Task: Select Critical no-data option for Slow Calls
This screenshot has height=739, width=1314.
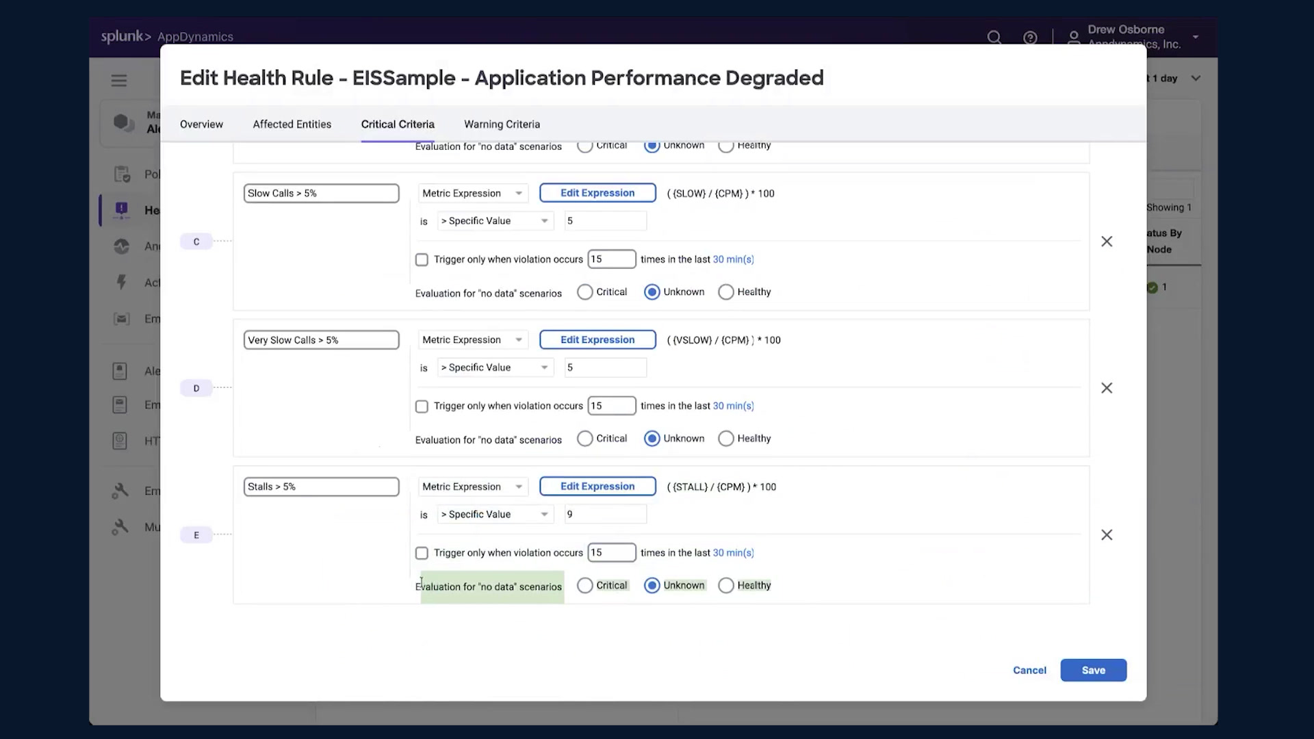Action: point(584,292)
